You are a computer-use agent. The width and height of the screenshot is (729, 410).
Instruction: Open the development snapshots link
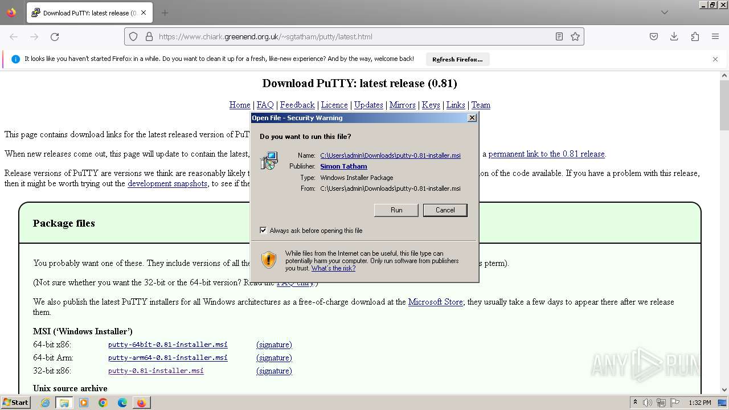[167, 183]
